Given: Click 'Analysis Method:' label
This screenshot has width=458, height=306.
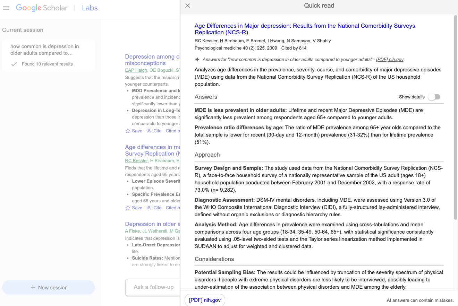Looking at the screenshot, I should pos(216,225).
